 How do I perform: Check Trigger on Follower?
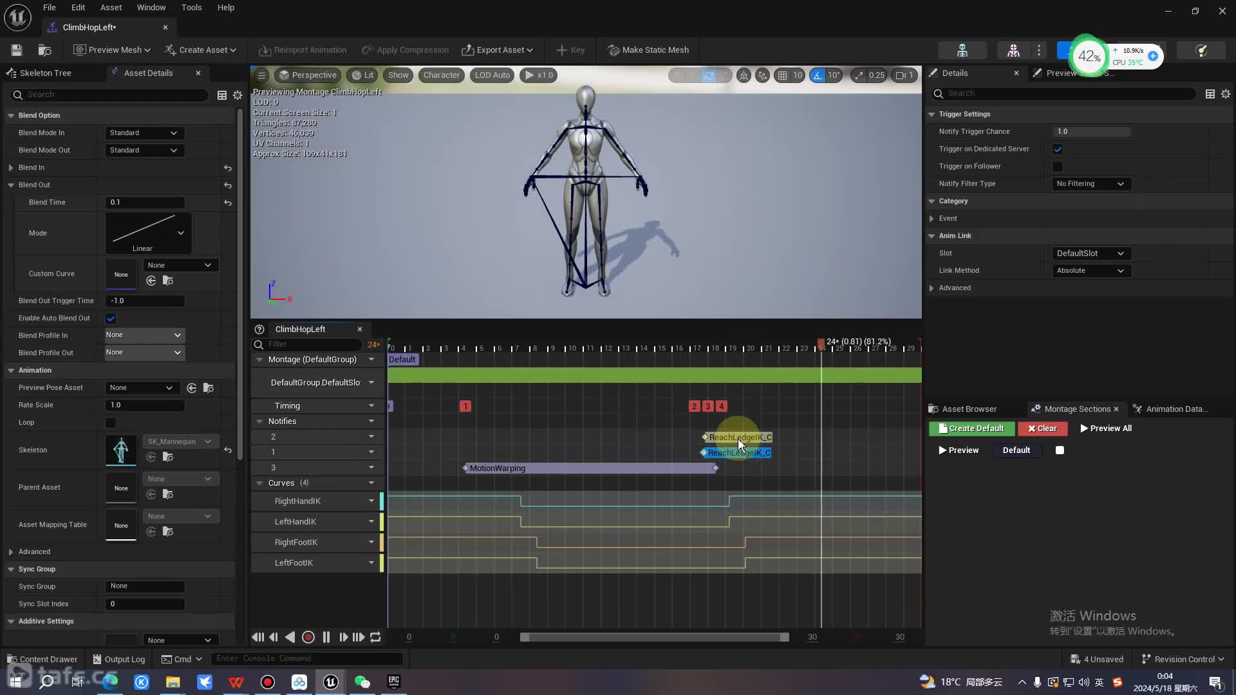[x=1058, y=167]
